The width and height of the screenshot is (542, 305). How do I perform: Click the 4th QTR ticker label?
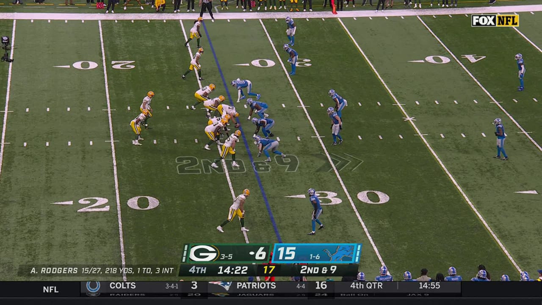[366, 286]
